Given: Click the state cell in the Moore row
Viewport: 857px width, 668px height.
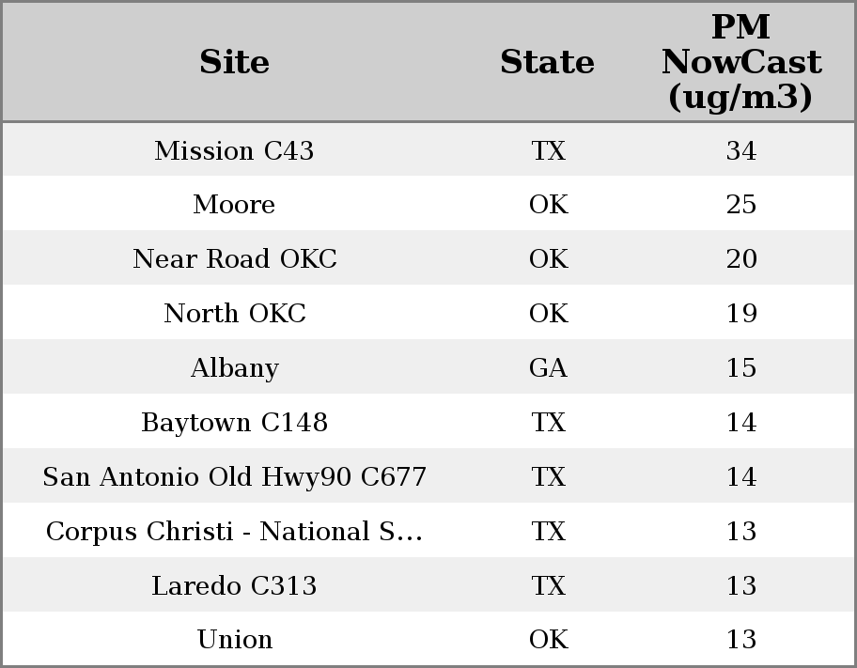Looking at the screenshot, I should click(548, 205).
